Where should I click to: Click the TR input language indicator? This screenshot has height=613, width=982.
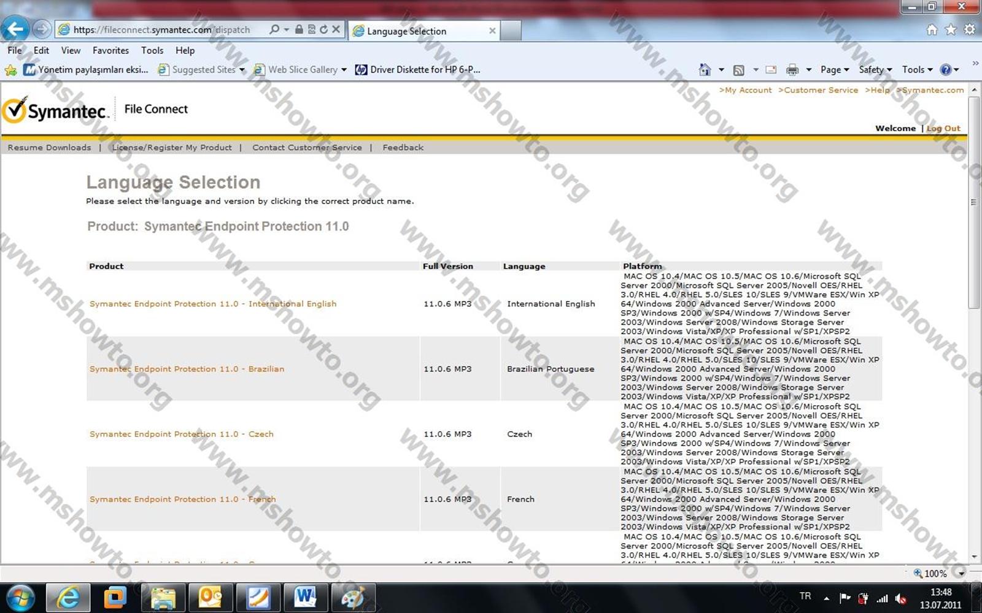coord(805,596)
